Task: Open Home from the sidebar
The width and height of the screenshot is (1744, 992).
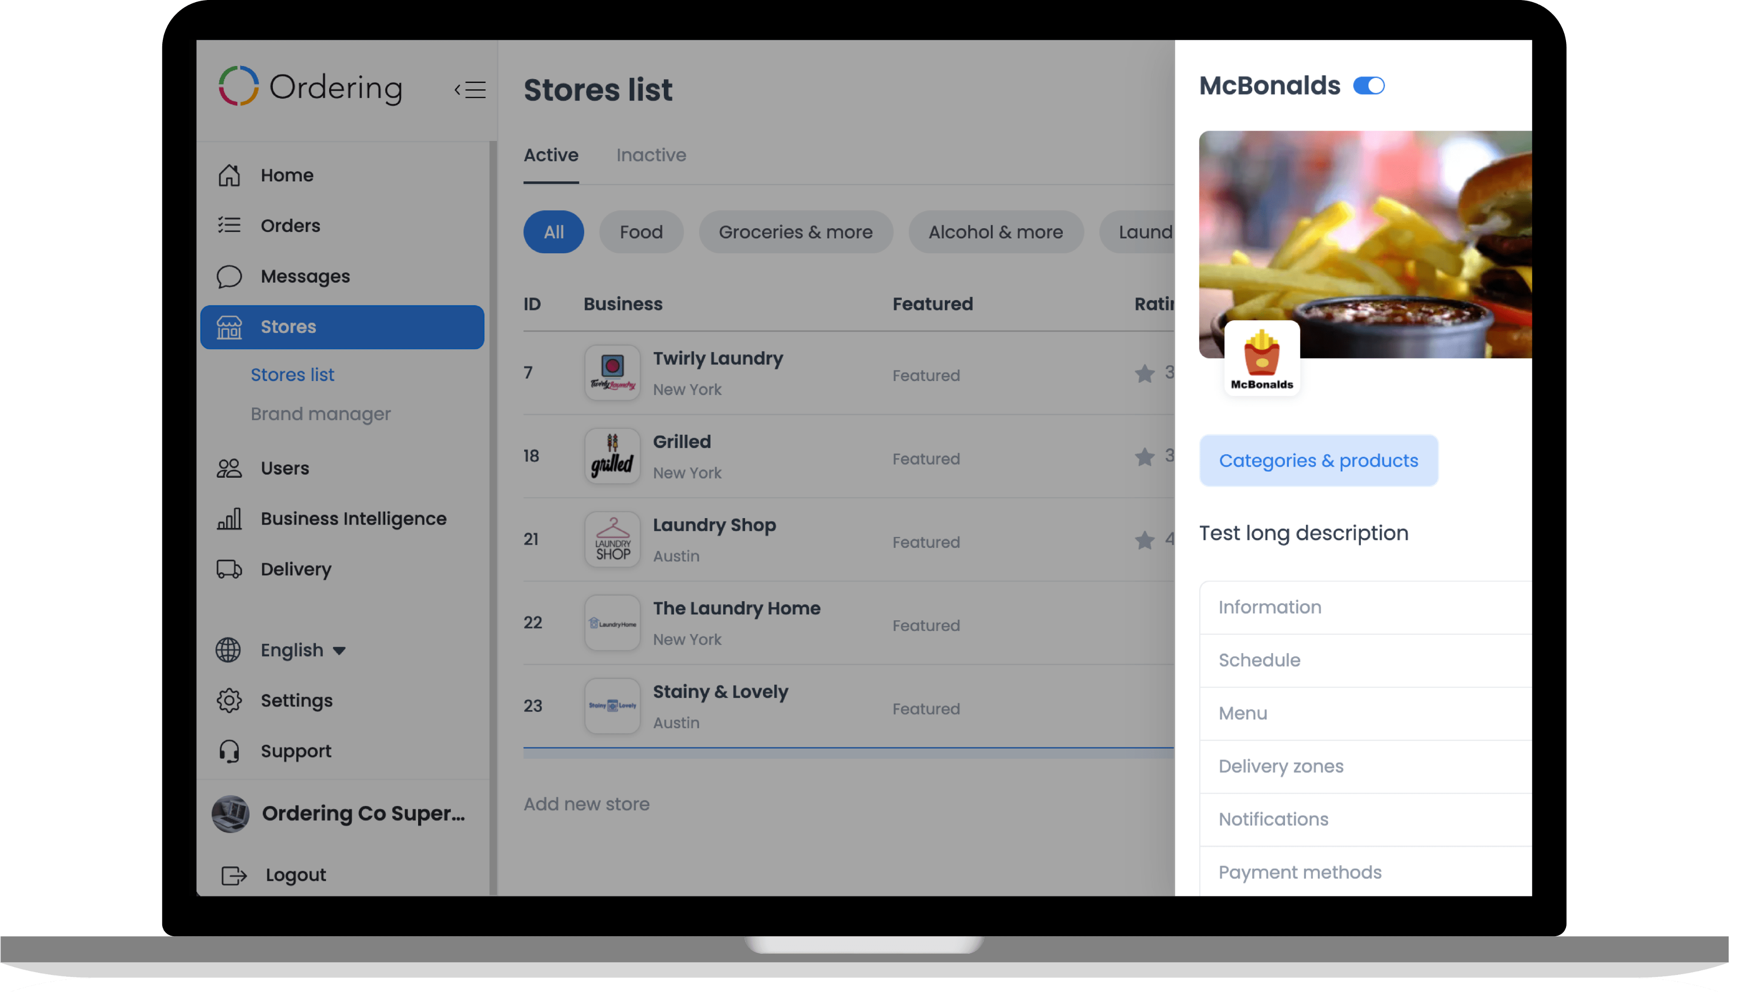Action: tap(287, 175)
